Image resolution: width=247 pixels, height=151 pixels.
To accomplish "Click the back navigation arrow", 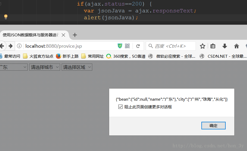I will [x=2, y=46].
